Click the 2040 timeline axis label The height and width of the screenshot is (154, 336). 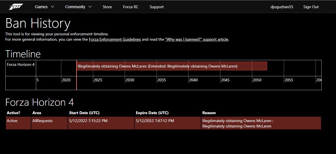(x=193, y=80)
